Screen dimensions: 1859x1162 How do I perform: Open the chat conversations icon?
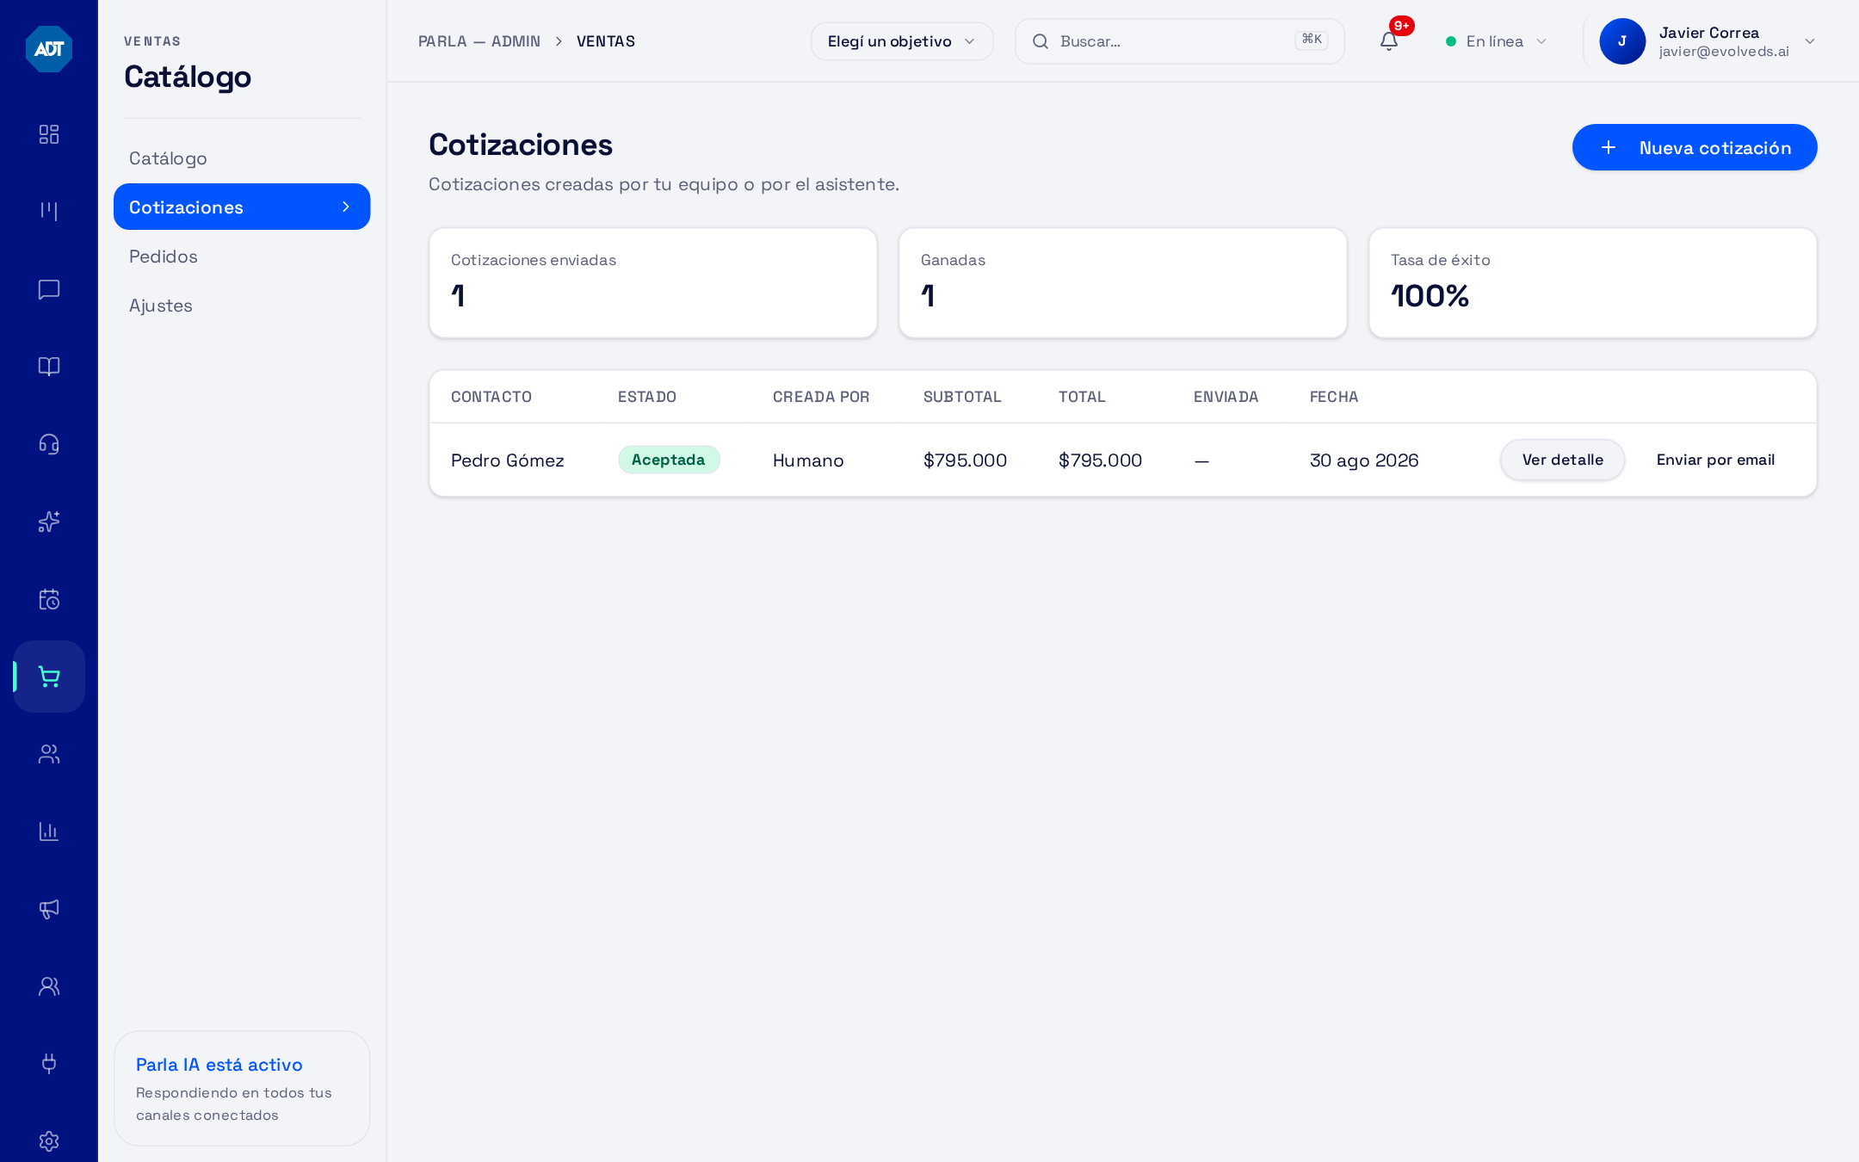(49, 289)
